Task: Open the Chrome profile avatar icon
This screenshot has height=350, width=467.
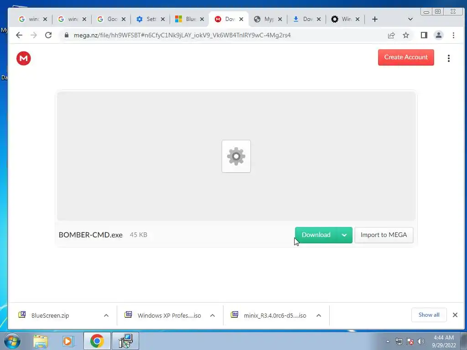Action: click(x=438, y=36)
